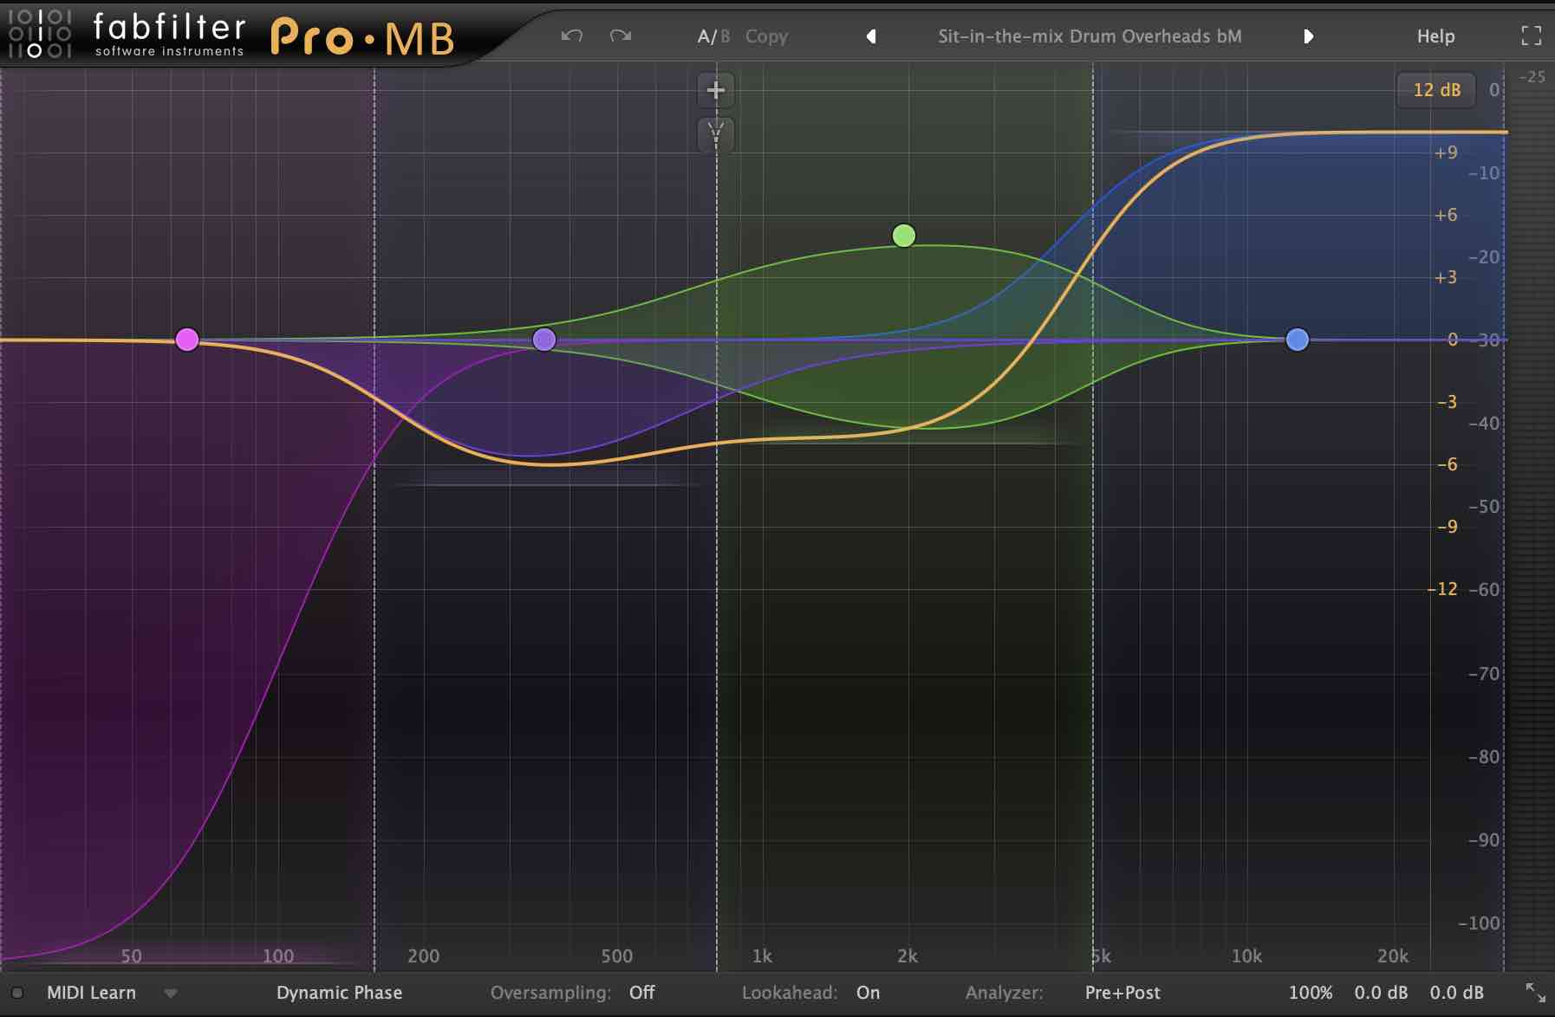
Task: Click the -12 gain scale label
Action: [x=1443, y=589]
